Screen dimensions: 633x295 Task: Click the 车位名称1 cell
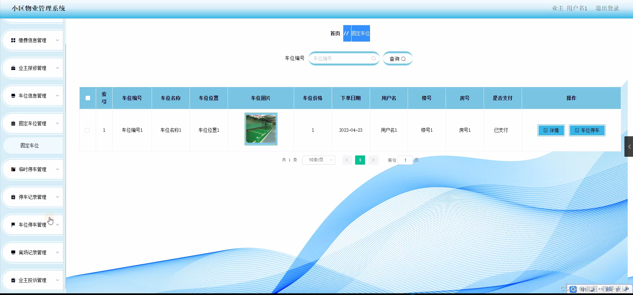point(171,130)
